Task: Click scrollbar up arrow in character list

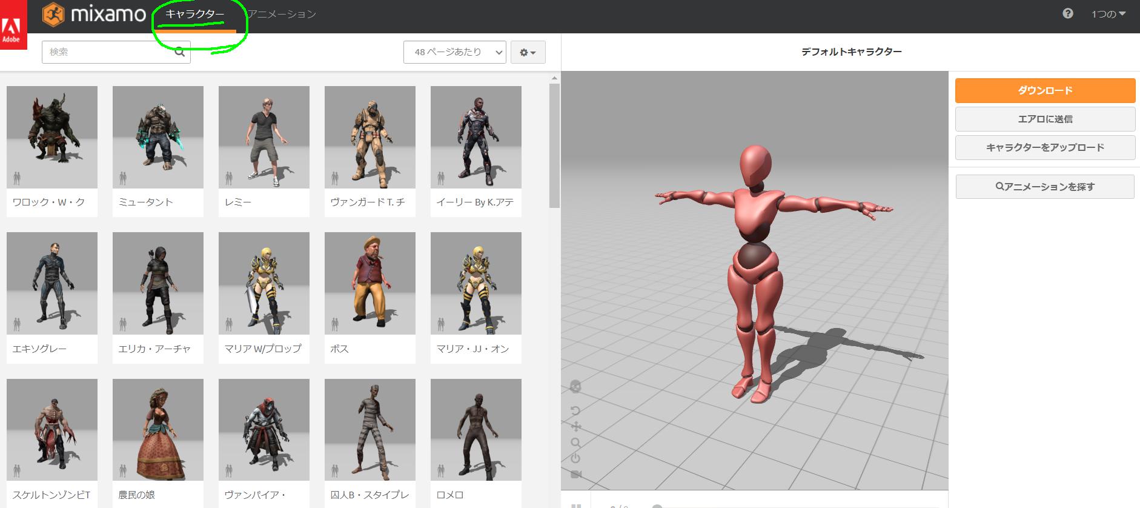Action: (554, 78)
